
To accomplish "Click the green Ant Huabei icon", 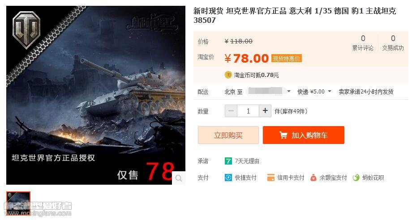I will pyautogui.click(x=356, y=178).
